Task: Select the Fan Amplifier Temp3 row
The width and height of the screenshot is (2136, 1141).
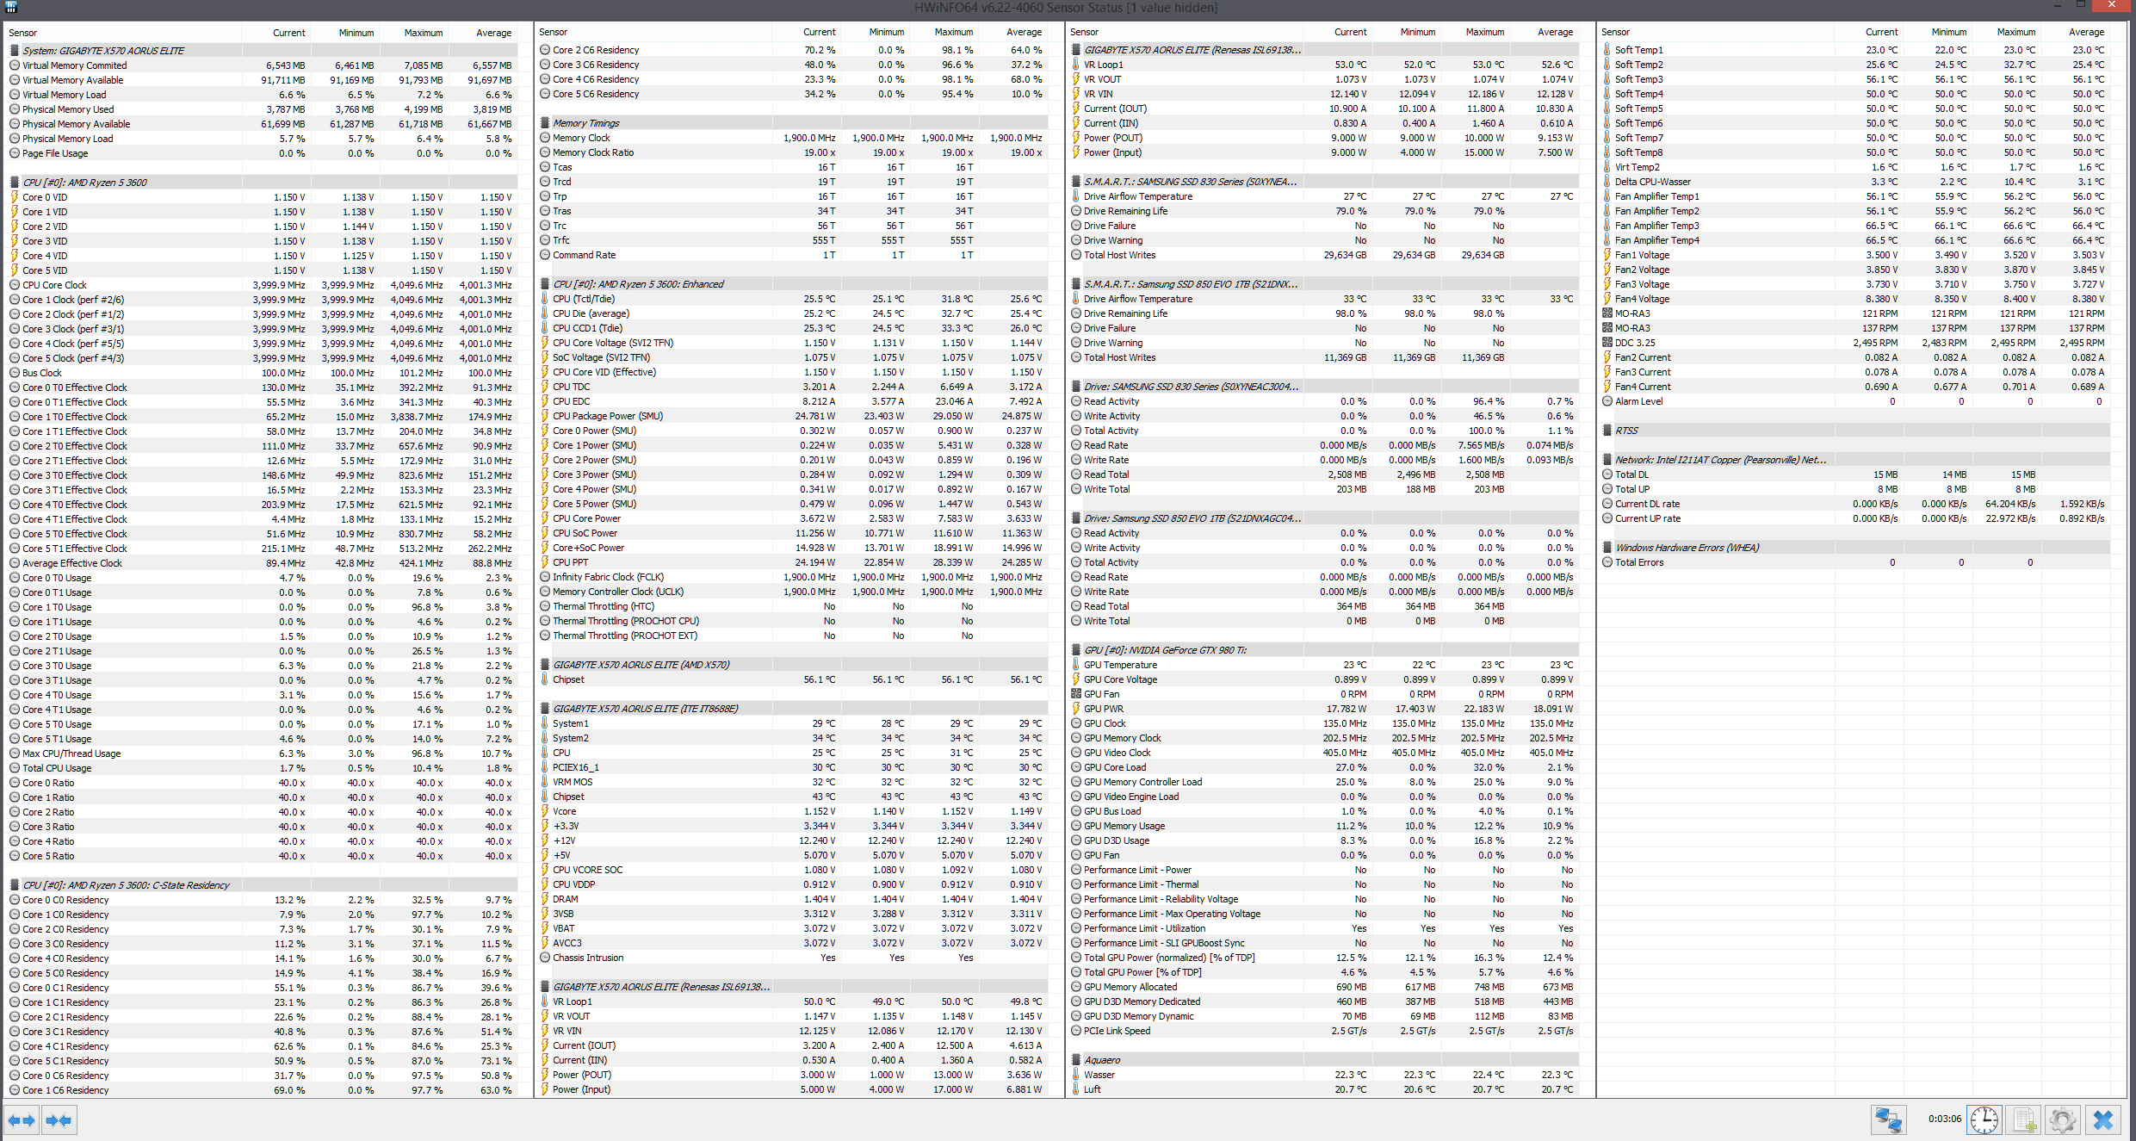Action: coord(1855,226)
